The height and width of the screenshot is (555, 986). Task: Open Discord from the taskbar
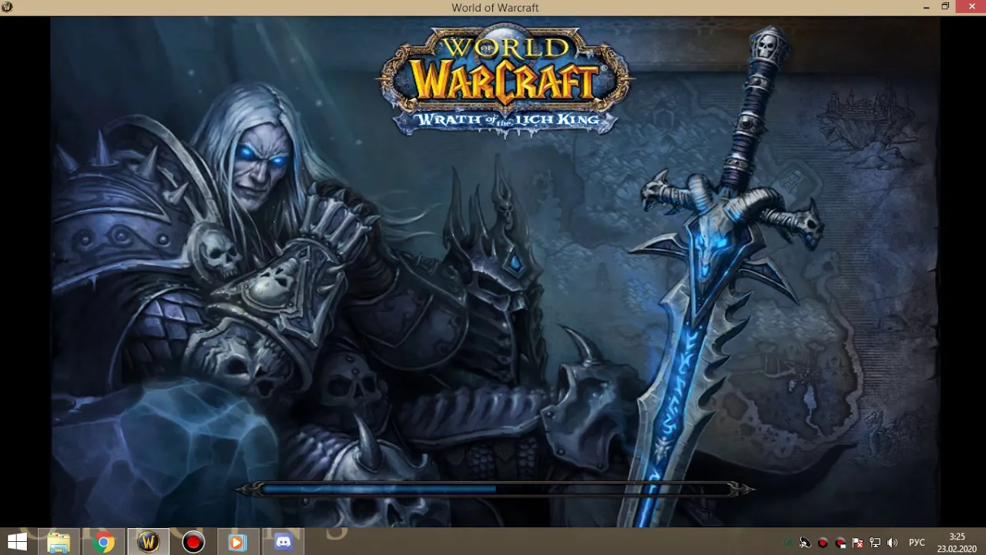(x=283, y=543)
